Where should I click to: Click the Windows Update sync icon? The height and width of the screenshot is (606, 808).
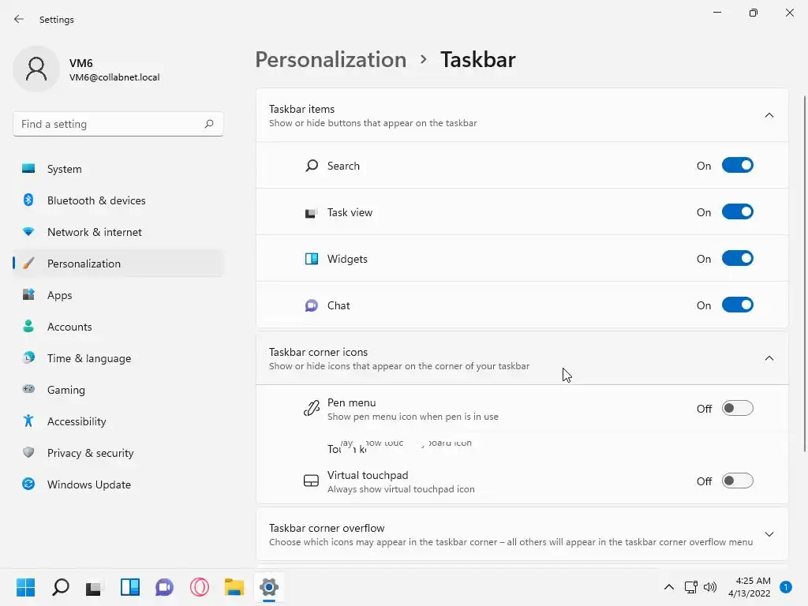click(28, 484)
